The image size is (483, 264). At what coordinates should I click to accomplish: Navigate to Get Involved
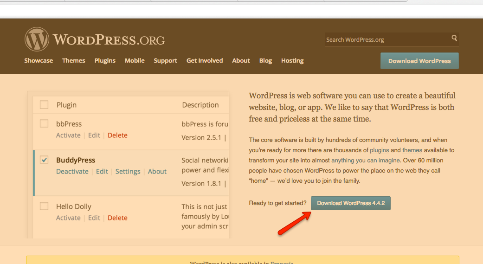[x=205, y=61]
